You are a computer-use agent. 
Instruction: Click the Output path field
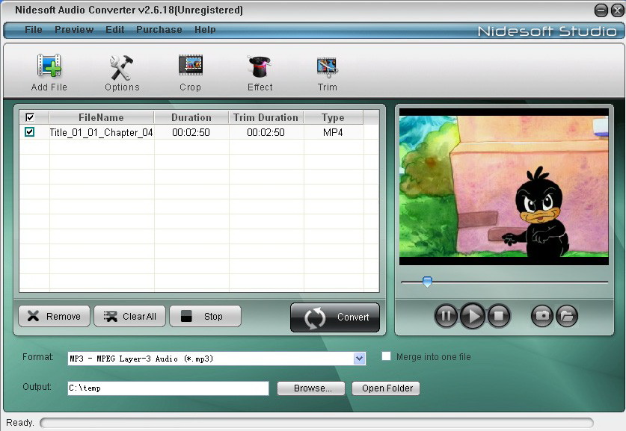click(x=168, y=388)
